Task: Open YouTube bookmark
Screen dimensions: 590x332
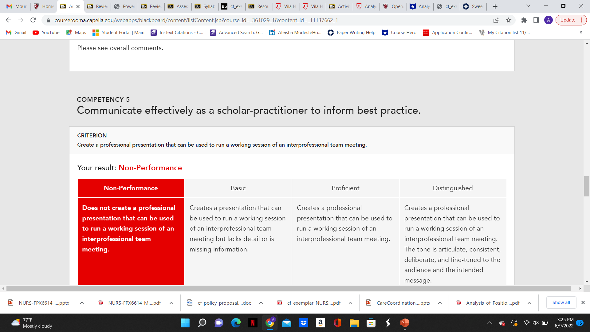Action: click(46, 33)
